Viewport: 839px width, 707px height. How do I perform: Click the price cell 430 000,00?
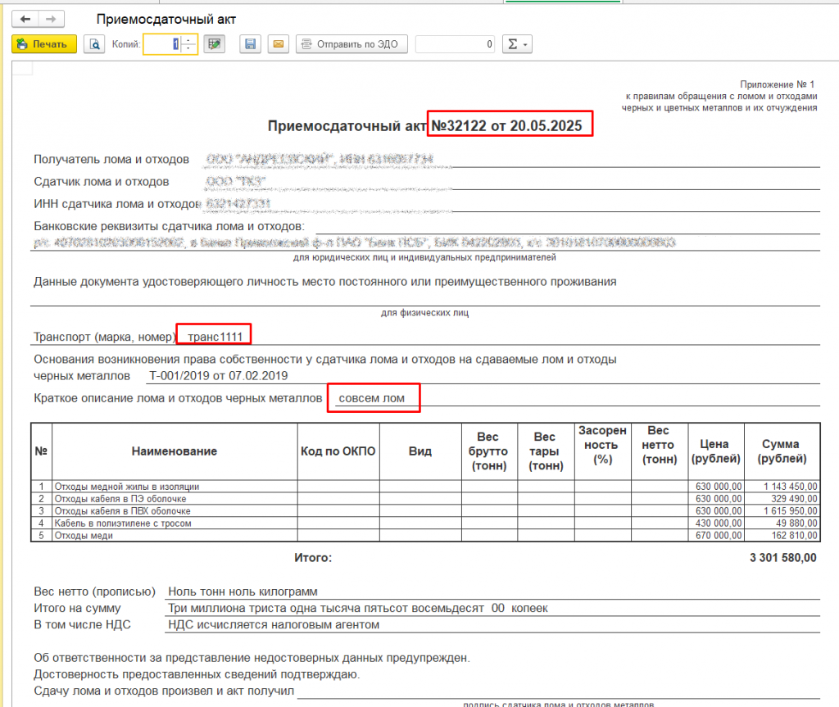point(716,523)
